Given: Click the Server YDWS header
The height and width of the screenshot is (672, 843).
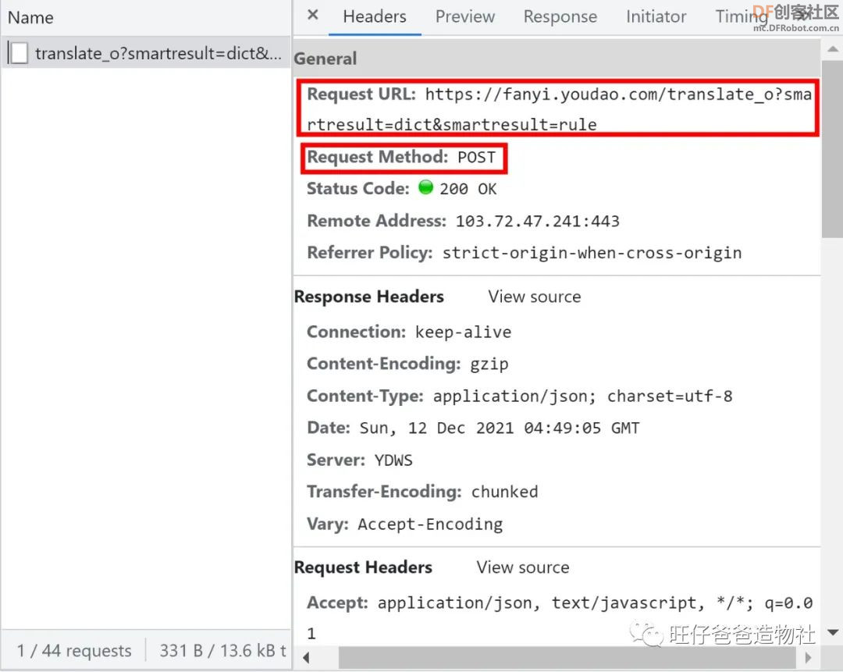Looking at the screenshot, I should click(360, 460).
